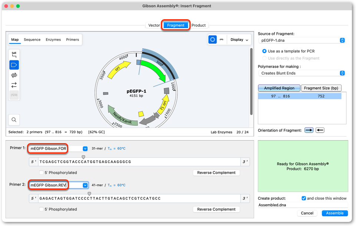Screen dimensions: 356x226
Task: Uncheck and close this window option
Action: pos(304,198)
